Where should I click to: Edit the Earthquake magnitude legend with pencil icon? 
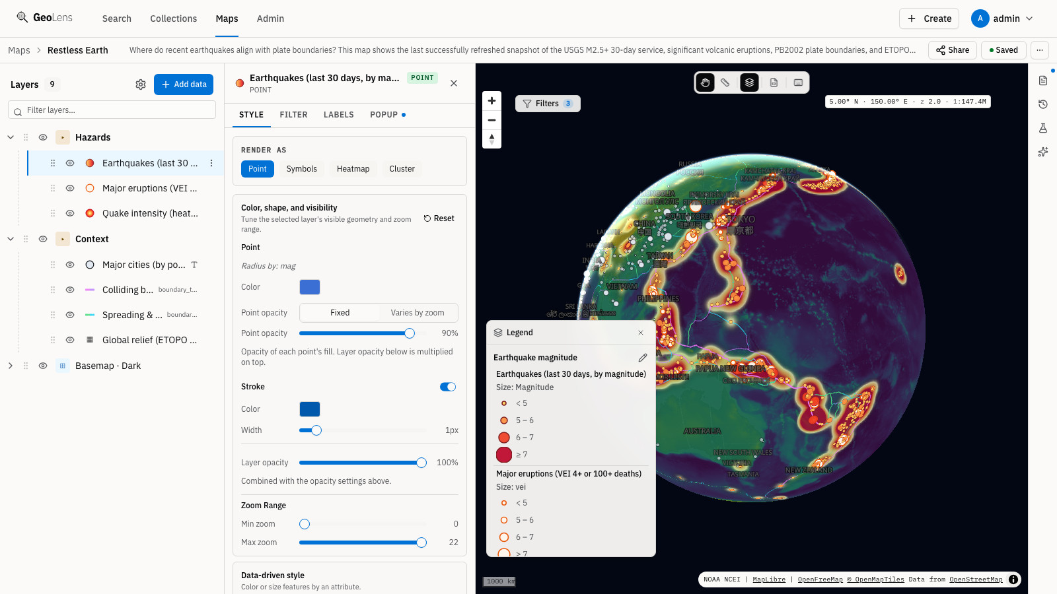tap(643, 358)
